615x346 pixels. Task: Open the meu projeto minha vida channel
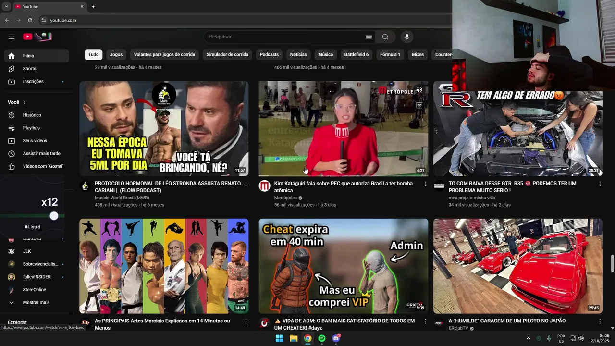[x=472, y=198]
